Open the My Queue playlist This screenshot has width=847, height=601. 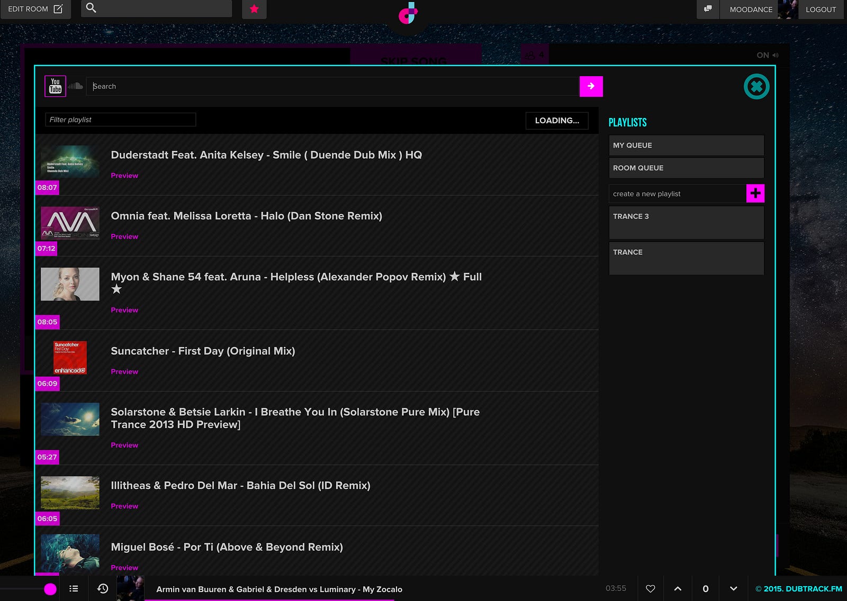tap(686, 145)
